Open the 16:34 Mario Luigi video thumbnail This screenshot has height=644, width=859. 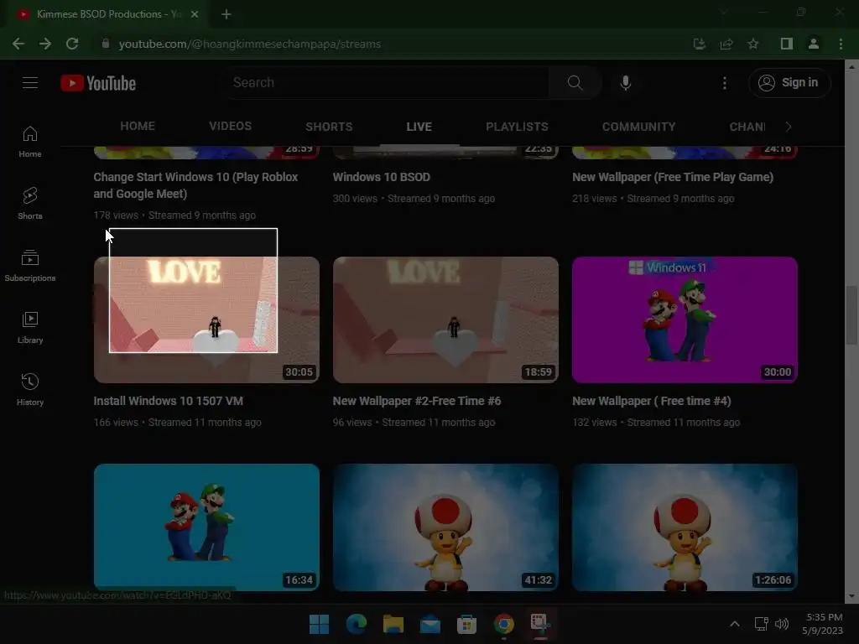[206, 527]
